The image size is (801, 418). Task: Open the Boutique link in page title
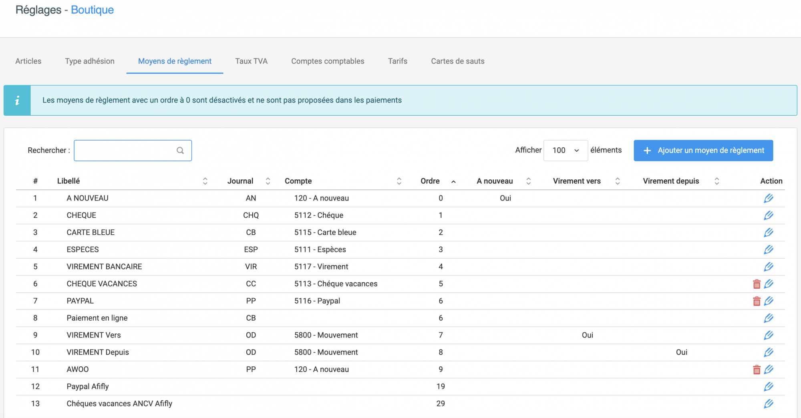pos(92,10)
